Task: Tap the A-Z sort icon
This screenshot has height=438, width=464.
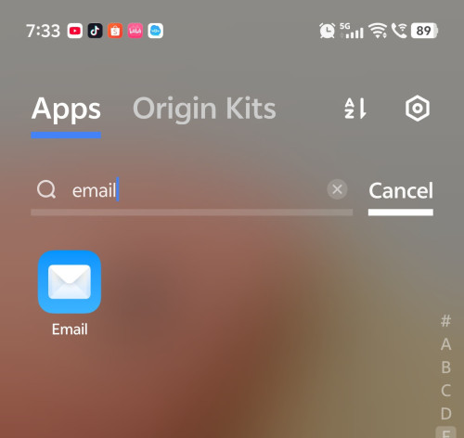Action: (x=355, y=109)
